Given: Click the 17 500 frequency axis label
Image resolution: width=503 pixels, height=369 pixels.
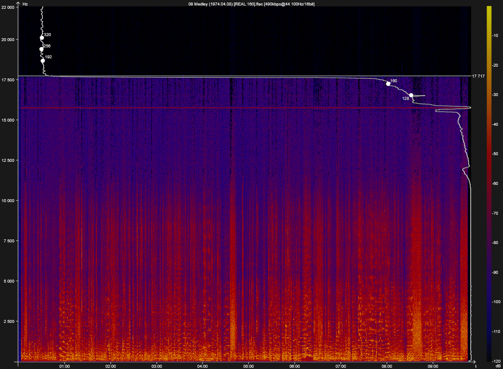Looking at the screenshot, I should coord(8,80).
